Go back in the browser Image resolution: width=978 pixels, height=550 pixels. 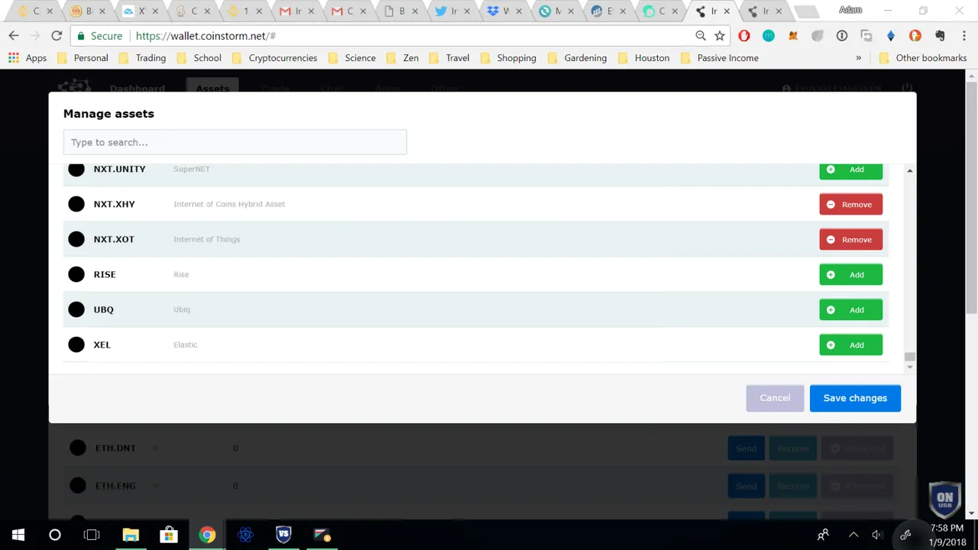14,36
